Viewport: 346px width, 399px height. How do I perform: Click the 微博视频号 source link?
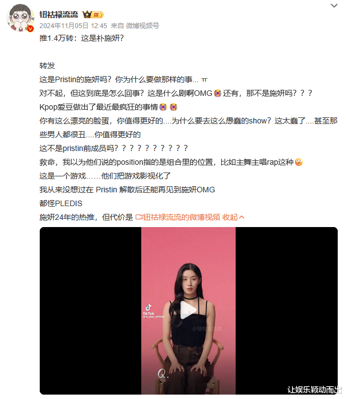click(x=142, y=26)
